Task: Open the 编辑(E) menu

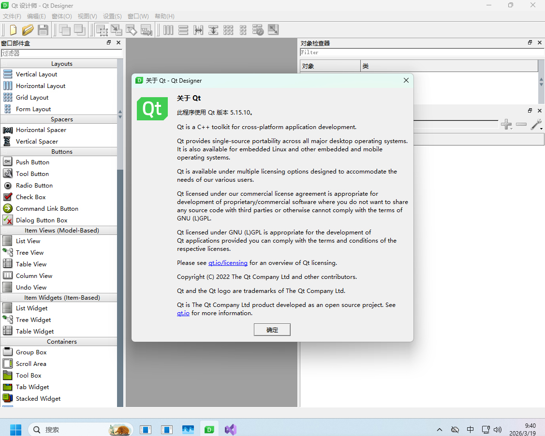Action: tap(36, 16)
